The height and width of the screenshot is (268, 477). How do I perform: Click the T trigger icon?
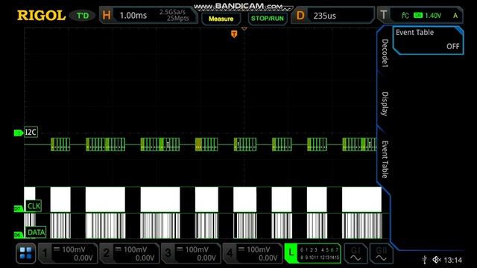384,15
